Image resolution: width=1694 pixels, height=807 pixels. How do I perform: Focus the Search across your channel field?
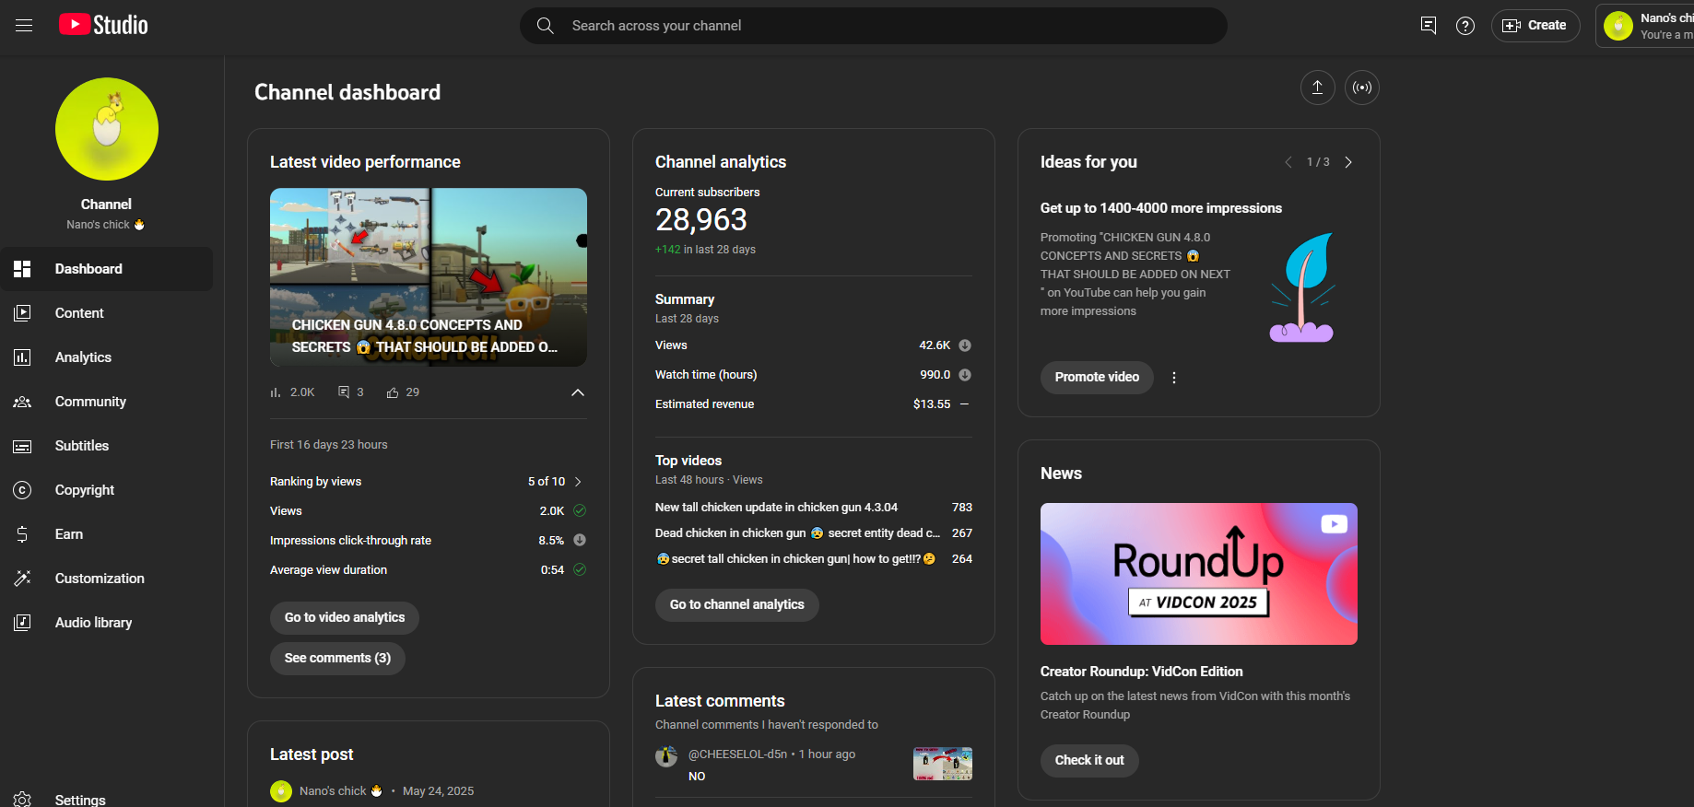point(874,26)
